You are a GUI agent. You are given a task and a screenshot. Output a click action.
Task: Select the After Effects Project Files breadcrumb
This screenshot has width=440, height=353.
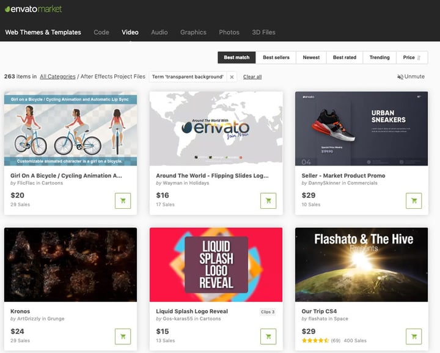[113, 76]
